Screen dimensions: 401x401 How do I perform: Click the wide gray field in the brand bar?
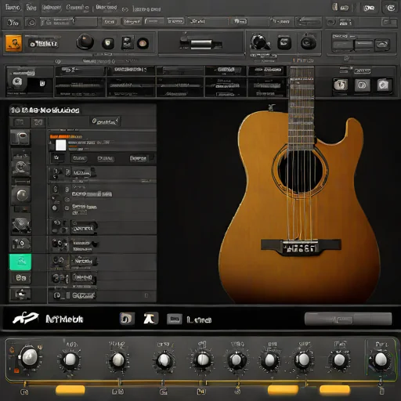[348, 319]
